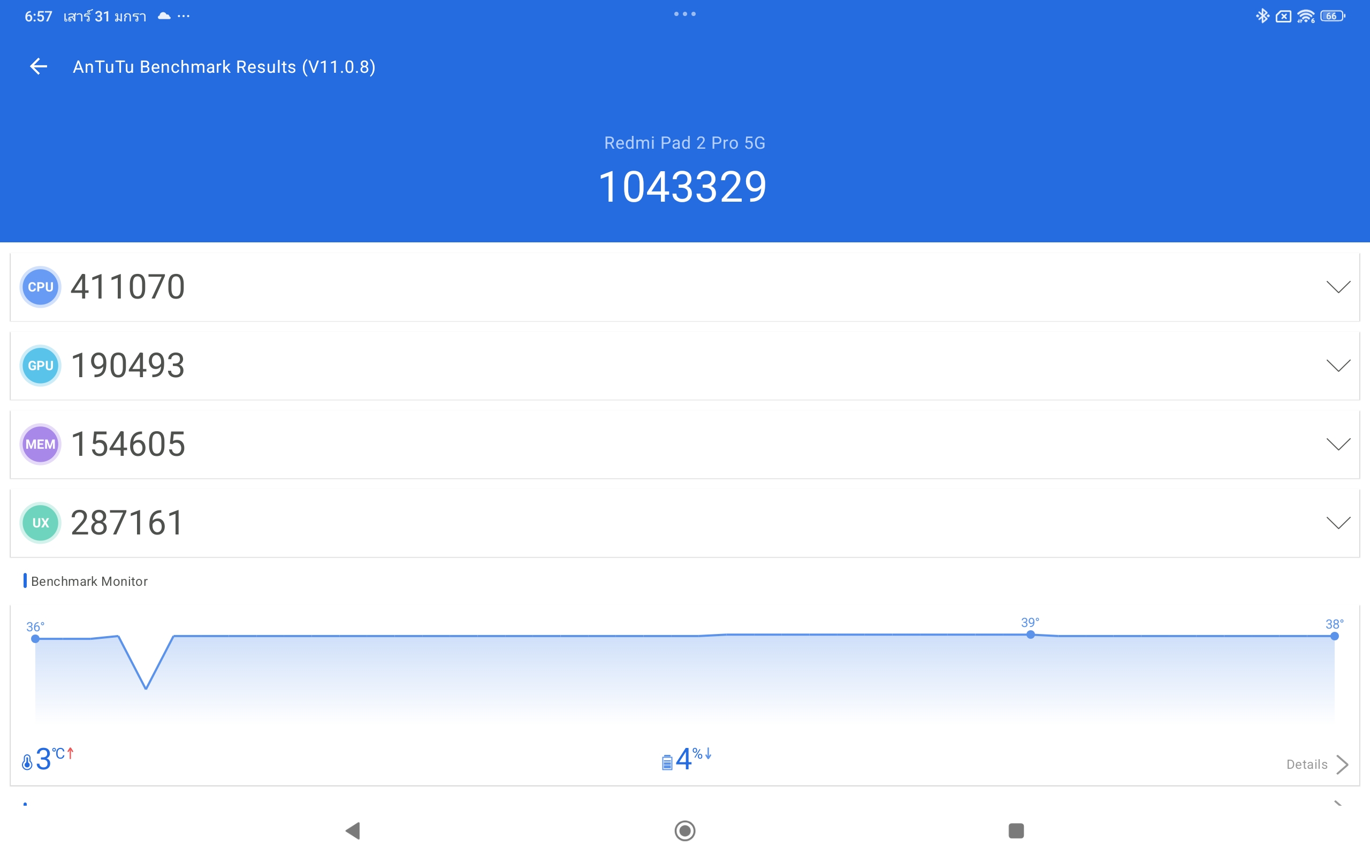Tap the battery drop percentage icon
The image size is (1370, 856).
tap(667, 762)
